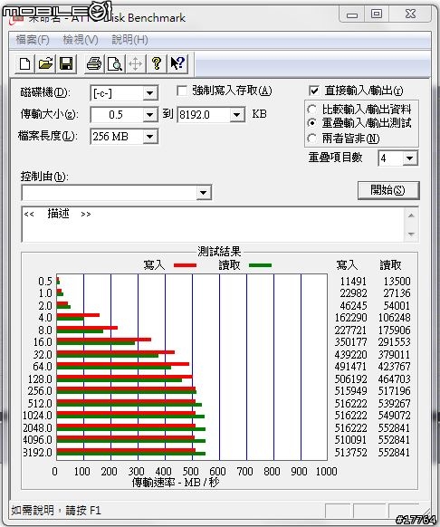Open the maximum transfer size 8192.0 dropdown

[237, 115]
